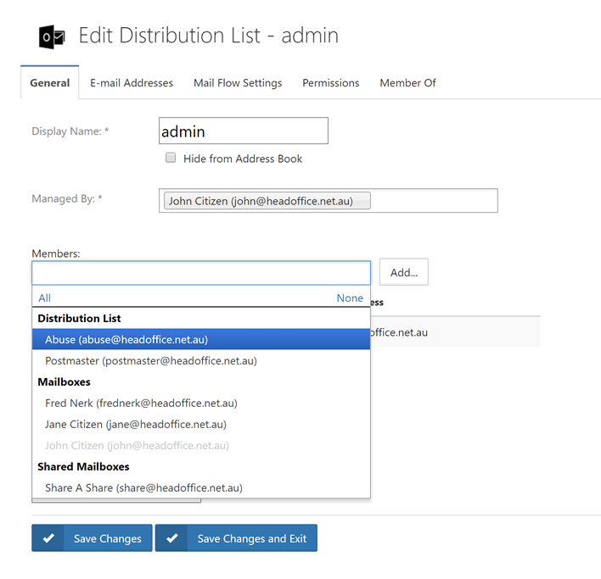Screen dimensions: 601x579
Task: Click Edit Distribution List - admin title
Action: (x=209, y=36)
